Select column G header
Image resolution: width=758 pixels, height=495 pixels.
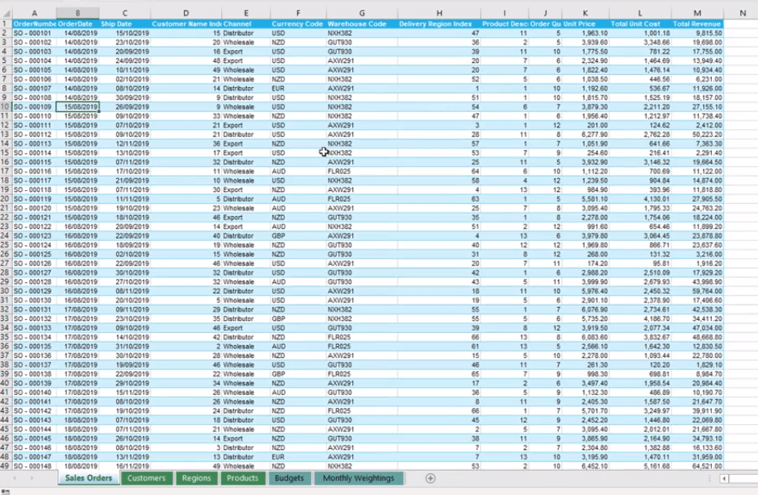(x=362, y=13)
